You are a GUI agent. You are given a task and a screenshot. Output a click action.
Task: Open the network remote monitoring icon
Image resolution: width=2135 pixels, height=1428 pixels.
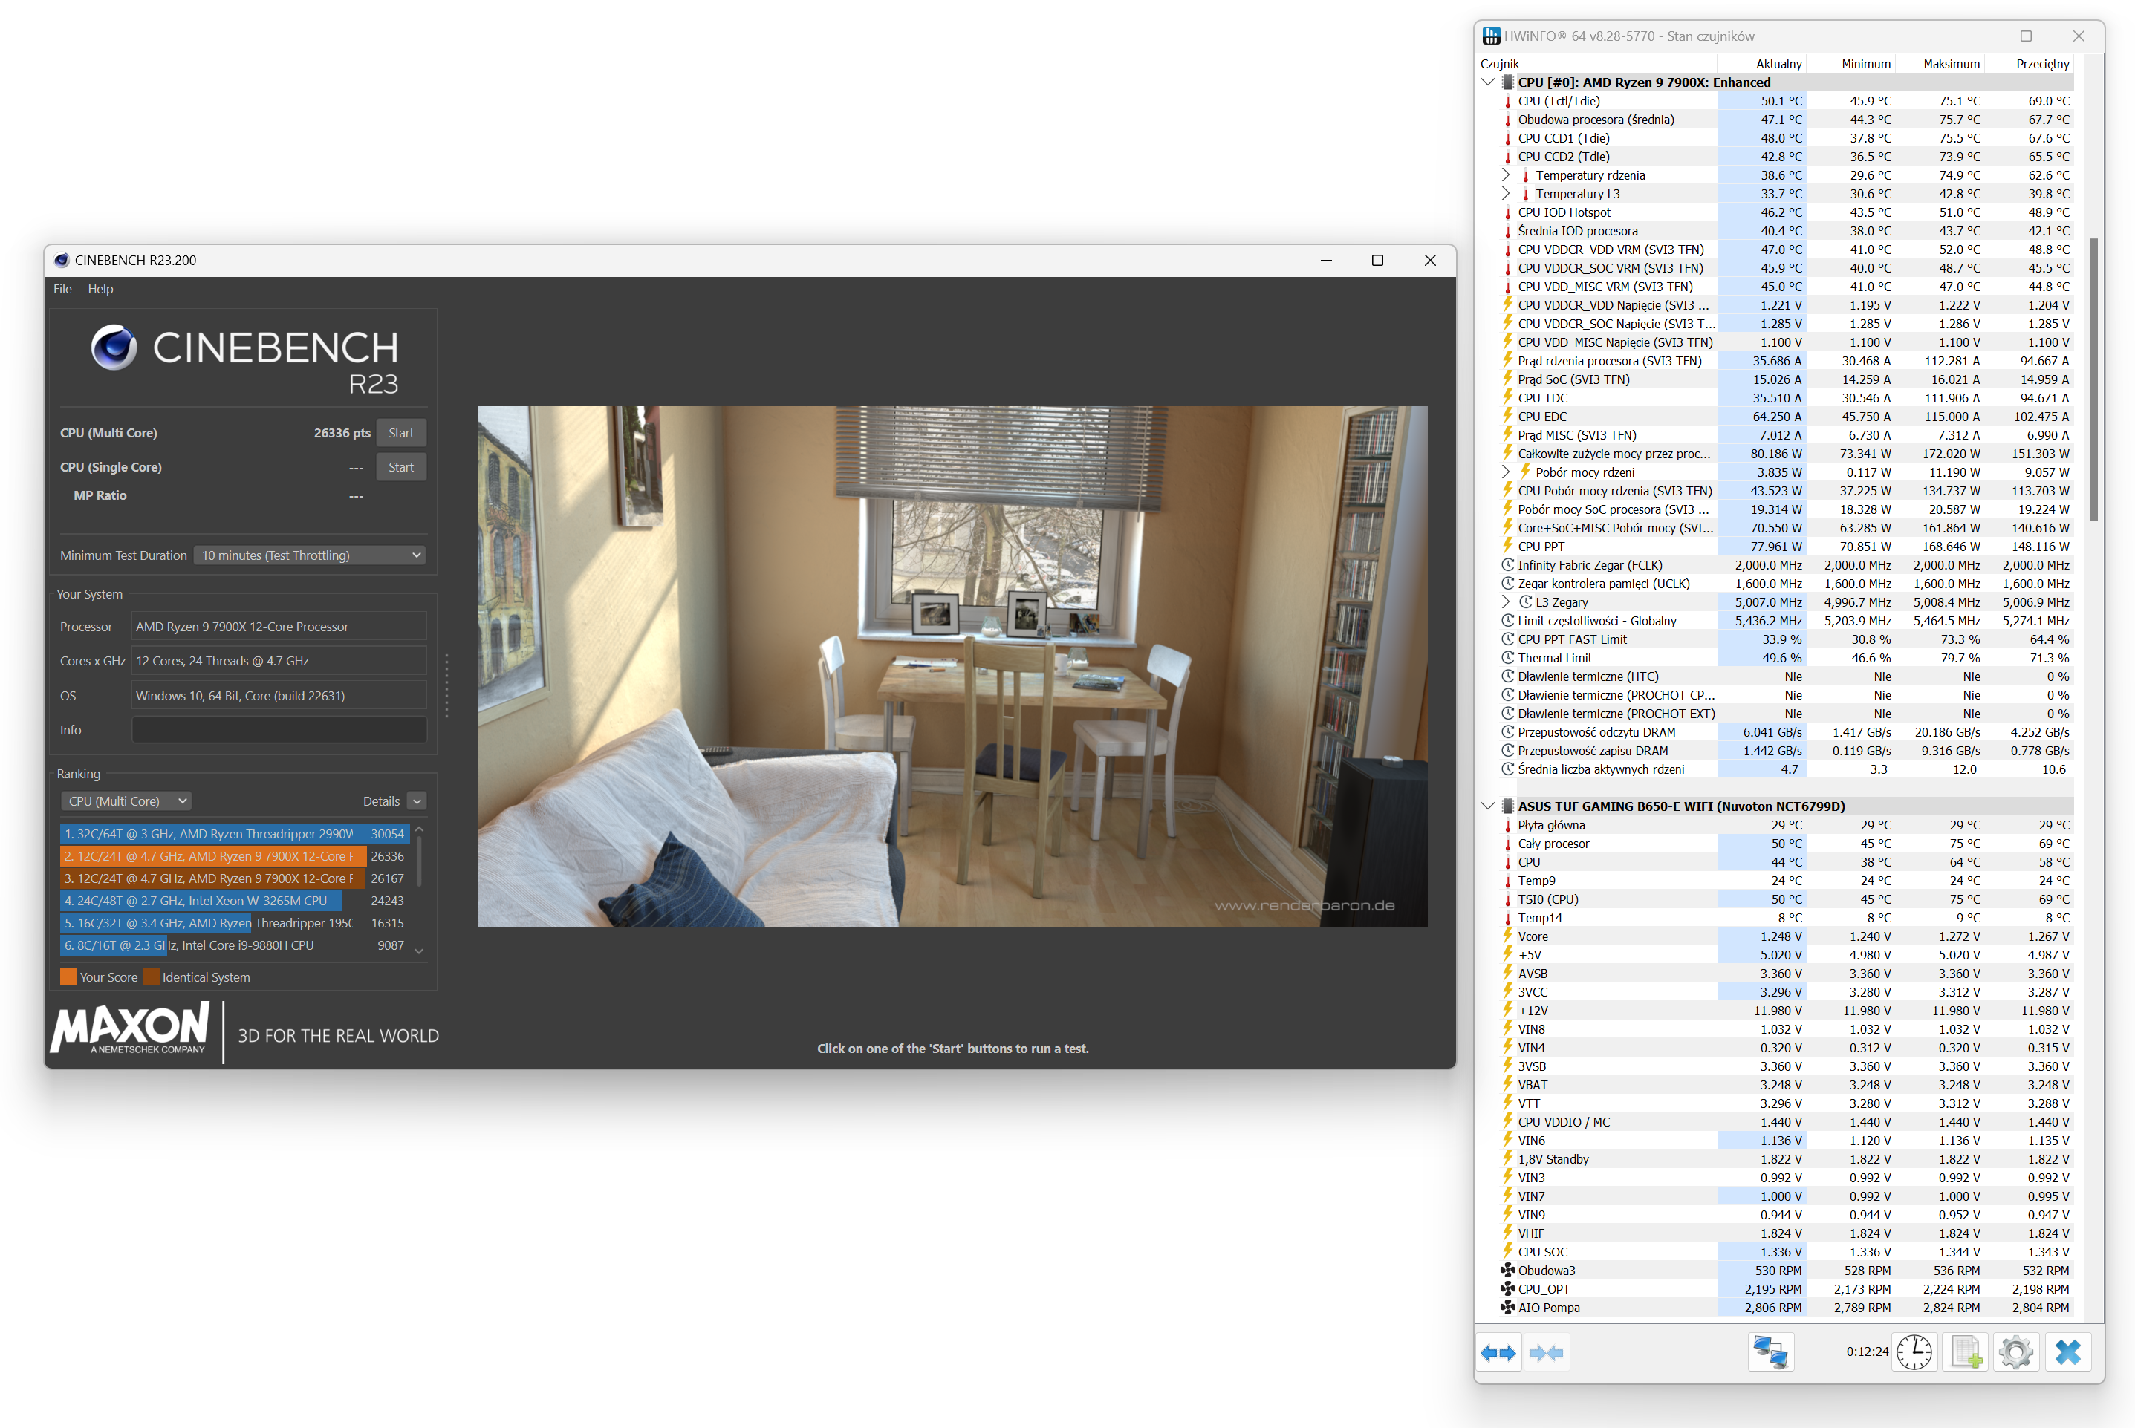point(1771,1352)
